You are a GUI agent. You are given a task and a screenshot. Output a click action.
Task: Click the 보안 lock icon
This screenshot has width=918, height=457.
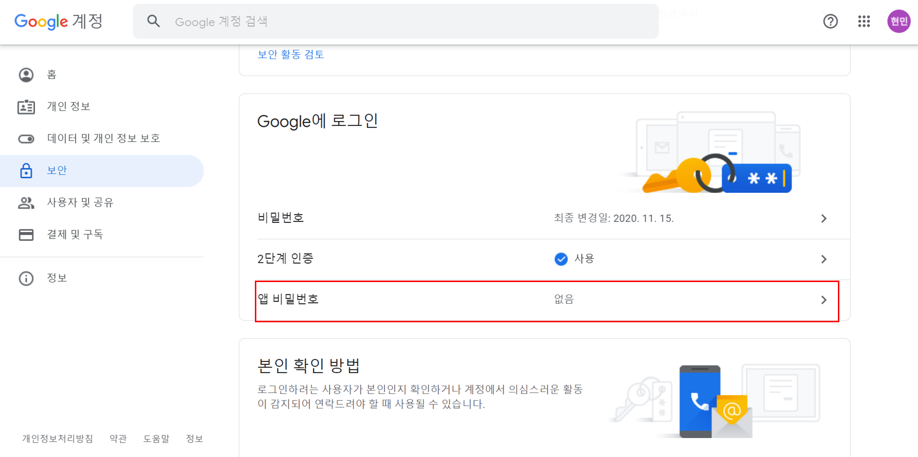pos(26,171)
